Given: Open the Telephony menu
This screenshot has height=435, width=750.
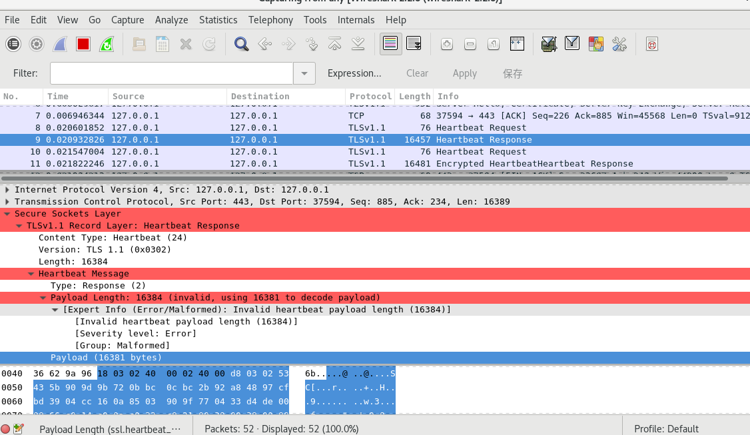Looking at the screenshot, I should (x=270, y=19).
